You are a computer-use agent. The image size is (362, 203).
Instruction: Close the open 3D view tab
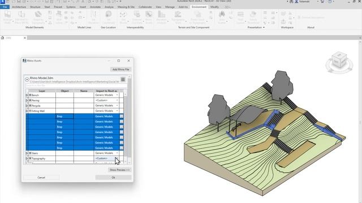pos(25,38)
